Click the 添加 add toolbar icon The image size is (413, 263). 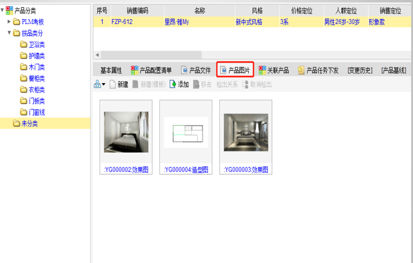[172, 84]
